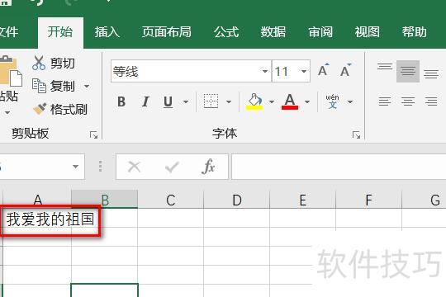Select column D header
The image size is (446, 297).
coord(237,200)
